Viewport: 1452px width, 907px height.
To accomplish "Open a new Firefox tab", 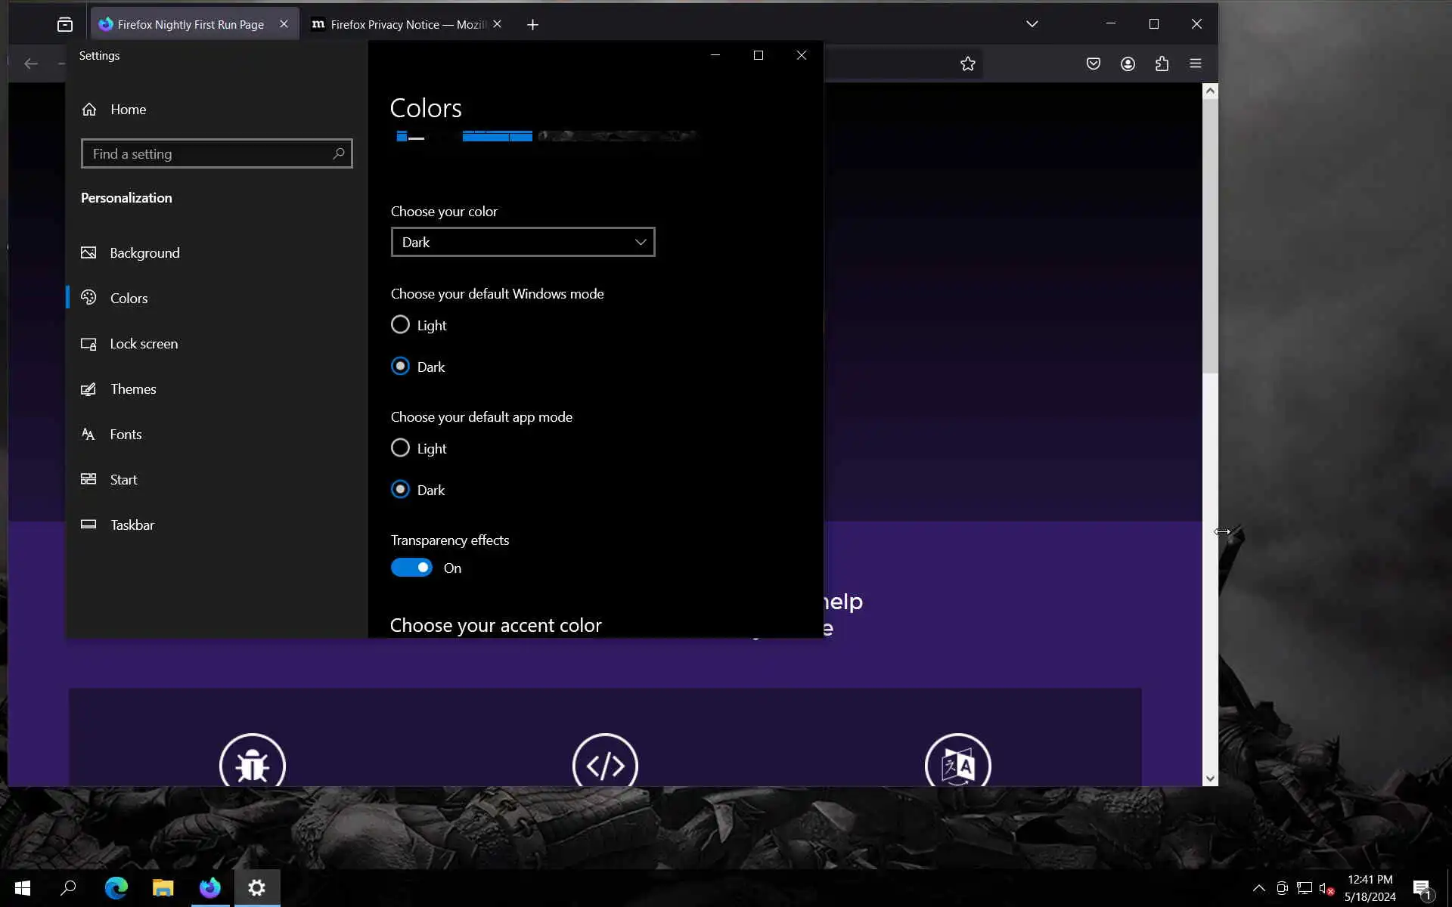I will pos(532,25).
